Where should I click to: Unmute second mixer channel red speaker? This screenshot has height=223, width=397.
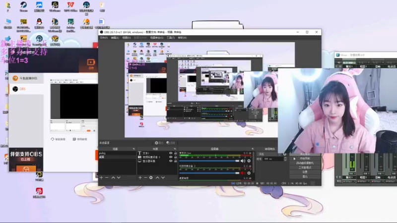click(x=243, y=173)
